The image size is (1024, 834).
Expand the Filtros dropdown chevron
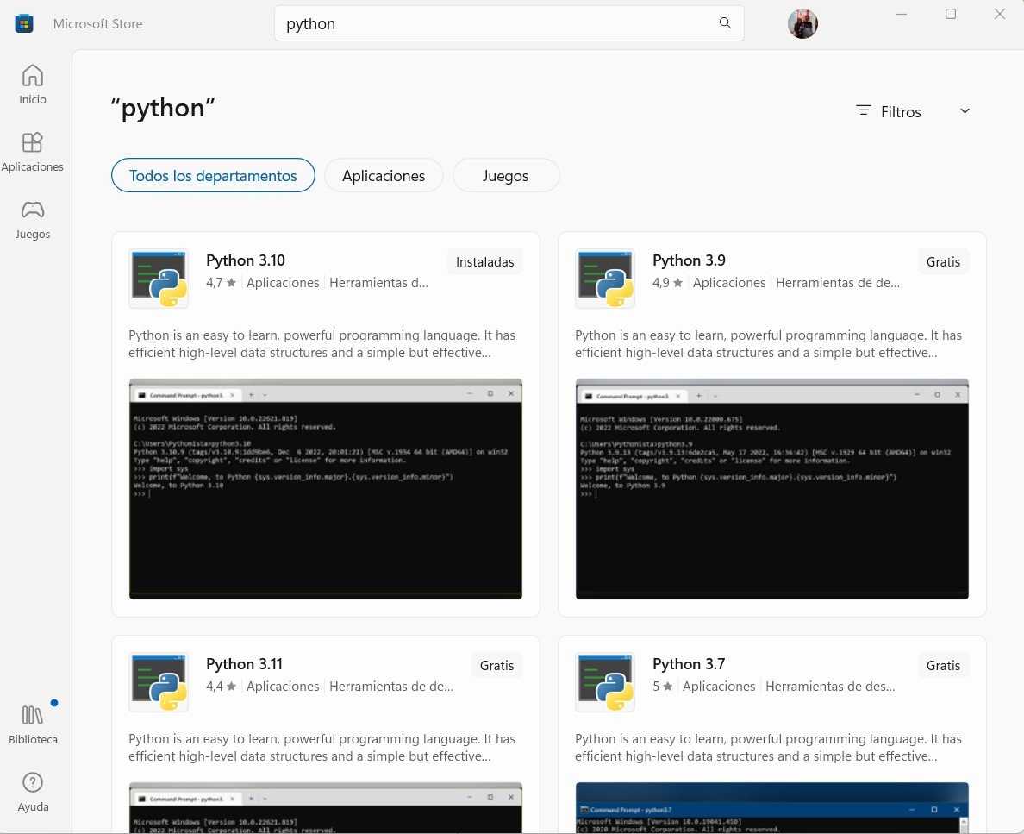[965, 111]
